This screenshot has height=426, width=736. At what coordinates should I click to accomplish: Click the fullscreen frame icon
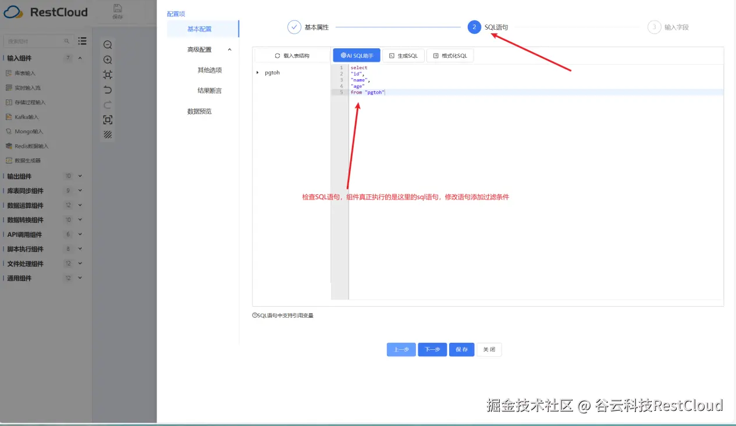pyautogui.click(x=108, y=120)
